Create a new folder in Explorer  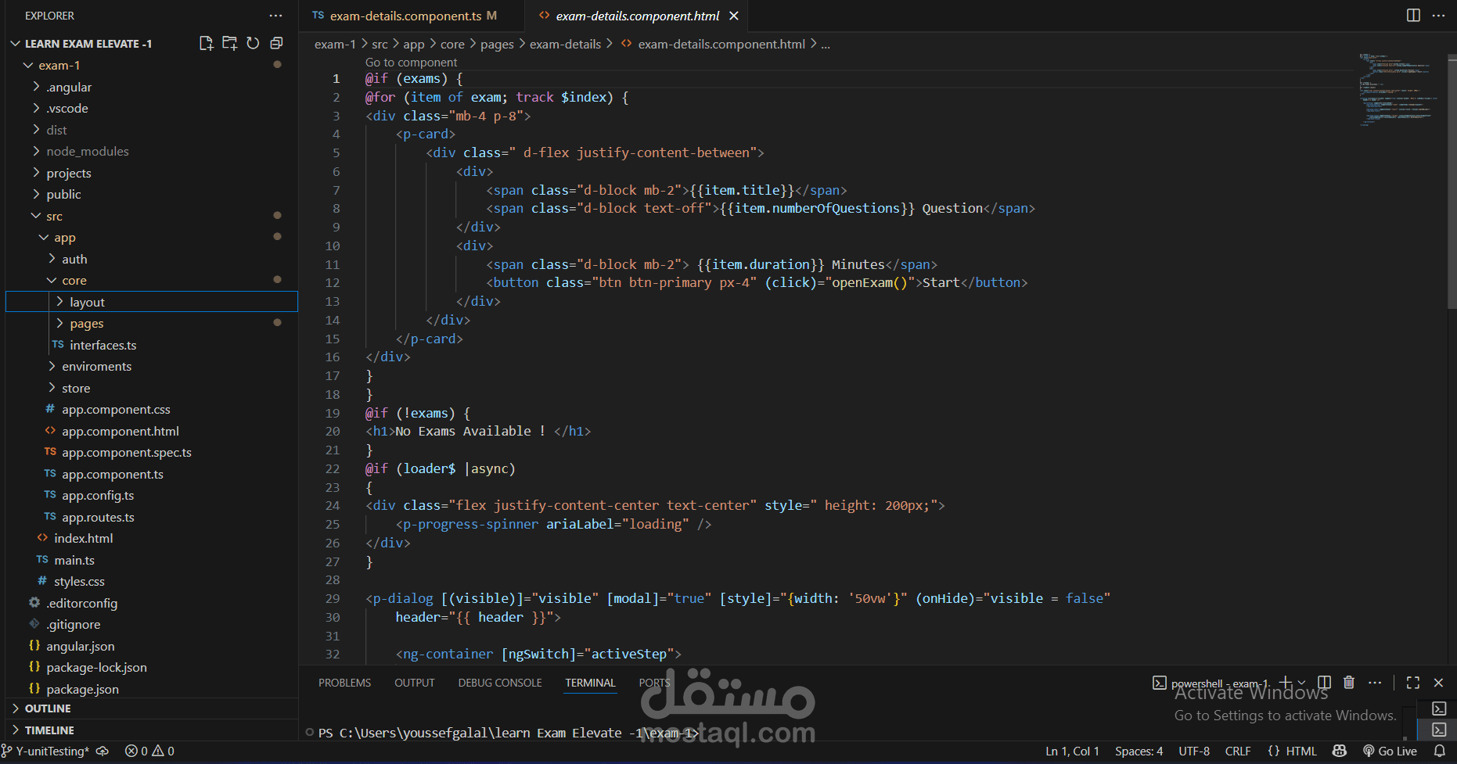pyautogui.click(x=229, y=44)
